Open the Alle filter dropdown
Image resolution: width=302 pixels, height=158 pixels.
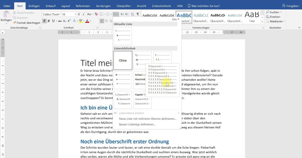175,19
